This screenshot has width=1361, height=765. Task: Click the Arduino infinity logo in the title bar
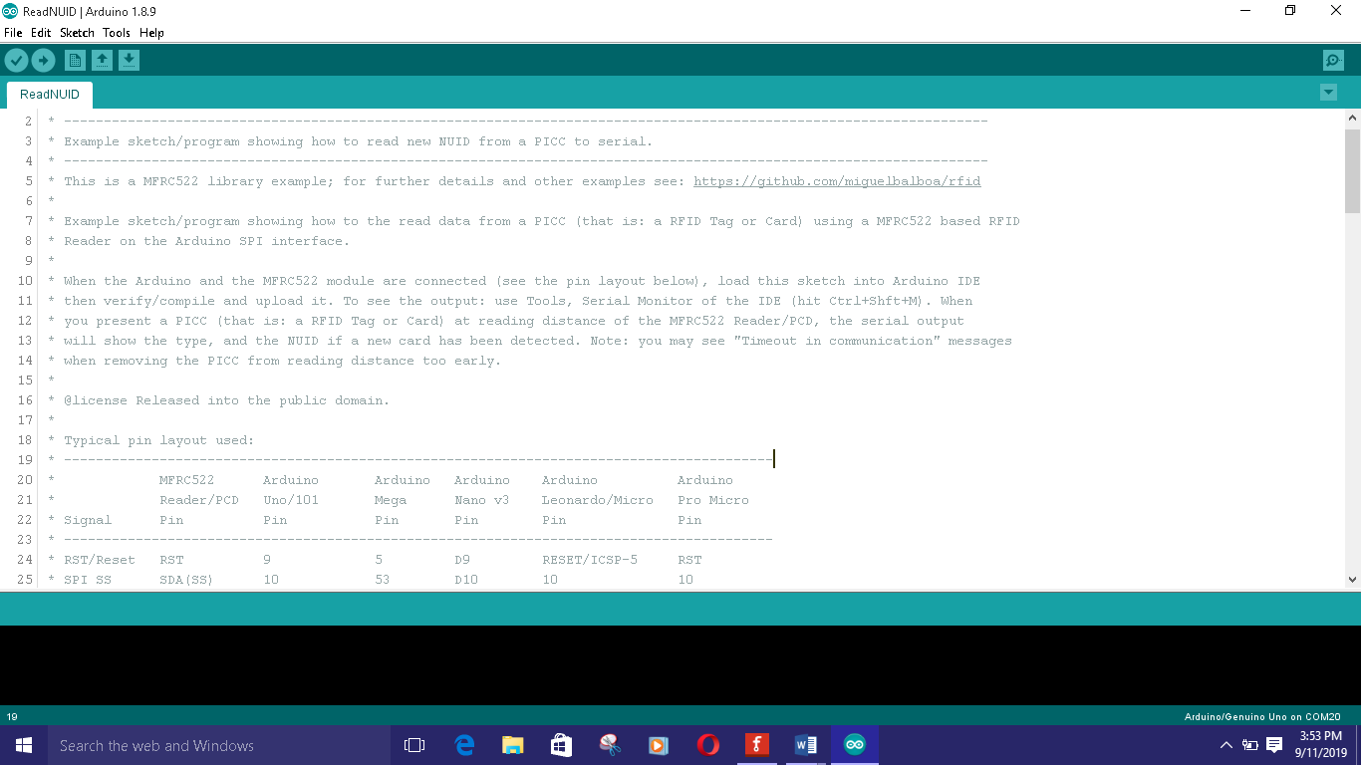[10, 11]
